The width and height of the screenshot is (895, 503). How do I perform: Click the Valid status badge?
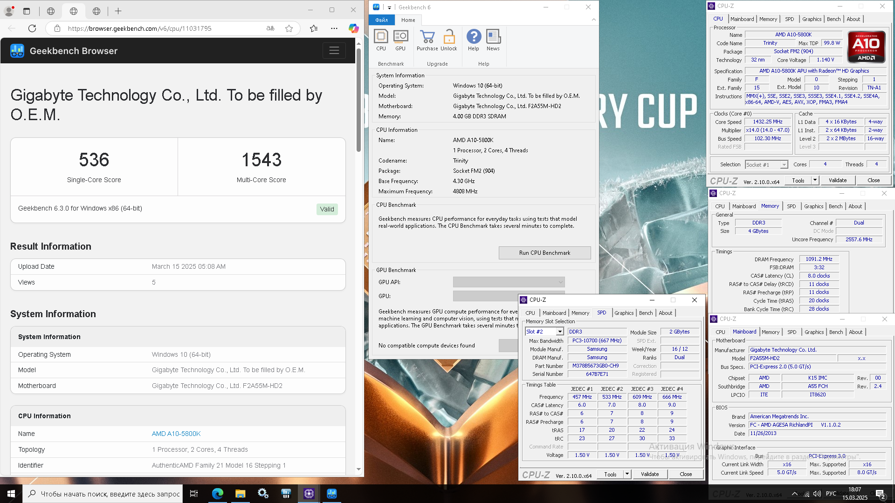327,209
